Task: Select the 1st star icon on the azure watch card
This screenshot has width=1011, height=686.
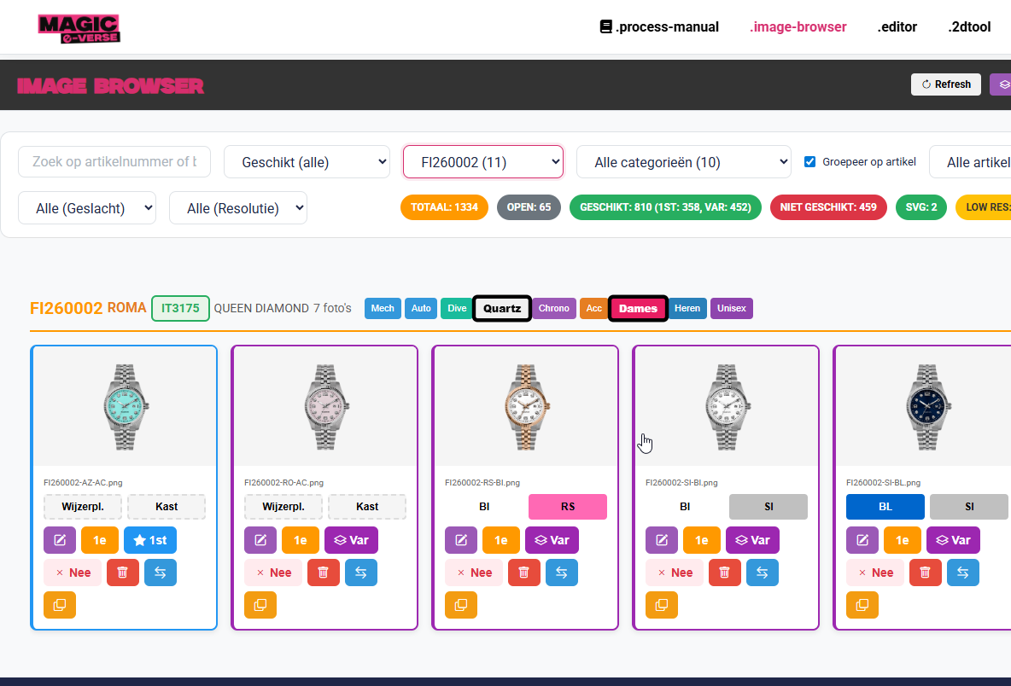Action: [149, 539]
